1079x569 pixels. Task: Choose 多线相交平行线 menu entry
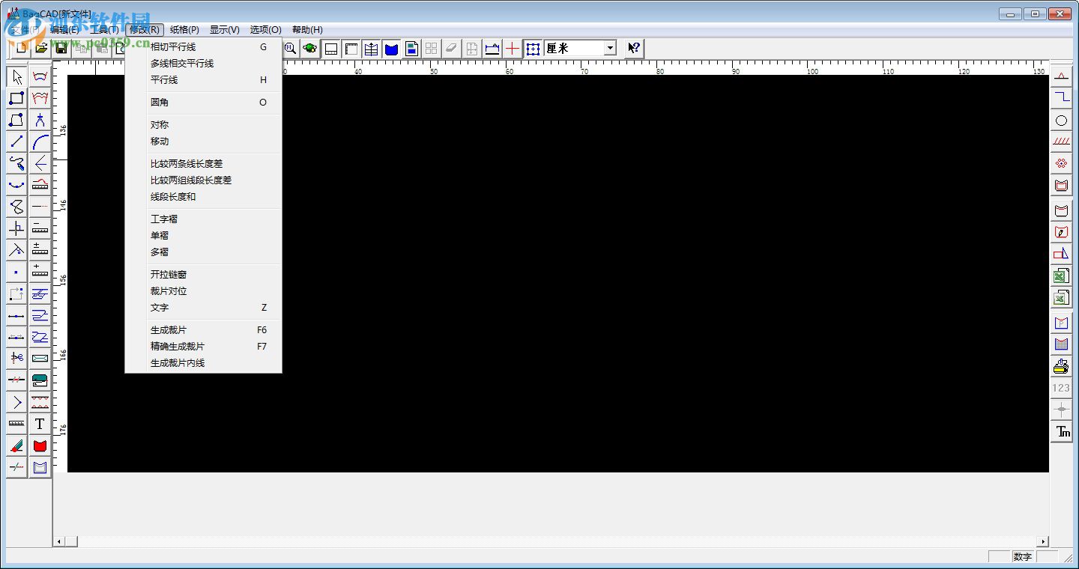pyautogui.click(x=203, y=64)
